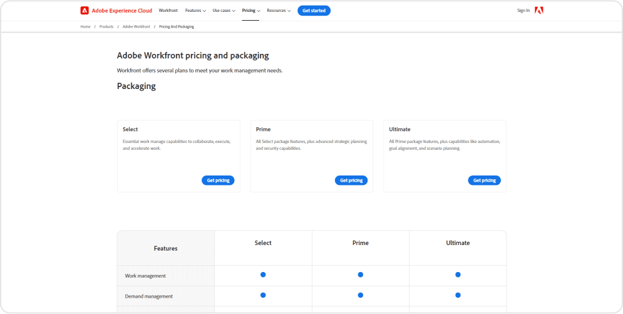Click the Demand management row label
623x314 pixels.
click(x=149, y=296)
